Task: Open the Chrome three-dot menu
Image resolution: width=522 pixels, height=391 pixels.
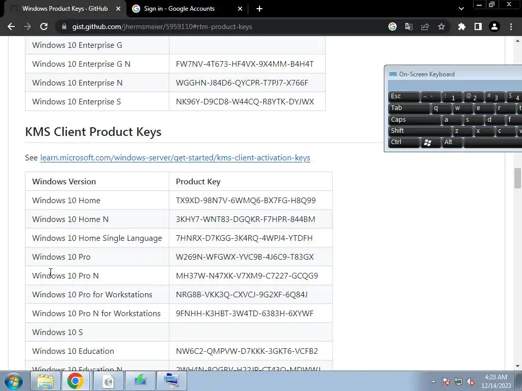Action: click(511, 26)
